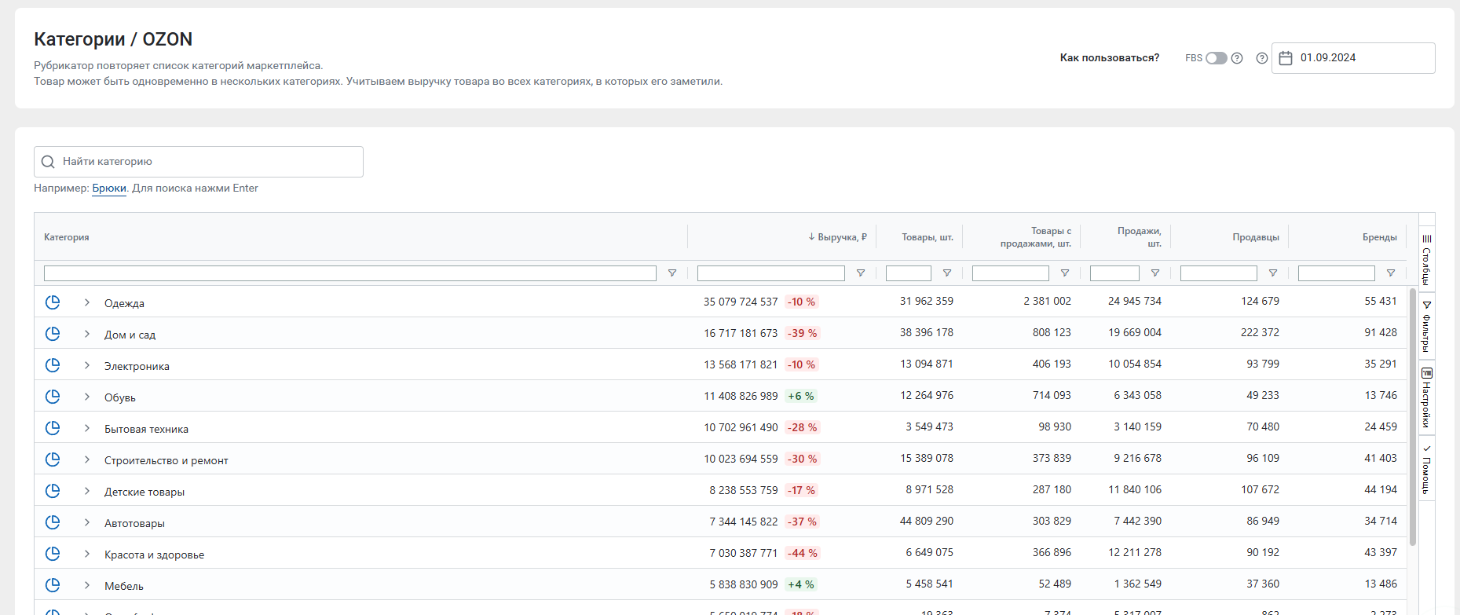Click sellers value 222 372

(1260, 332)
